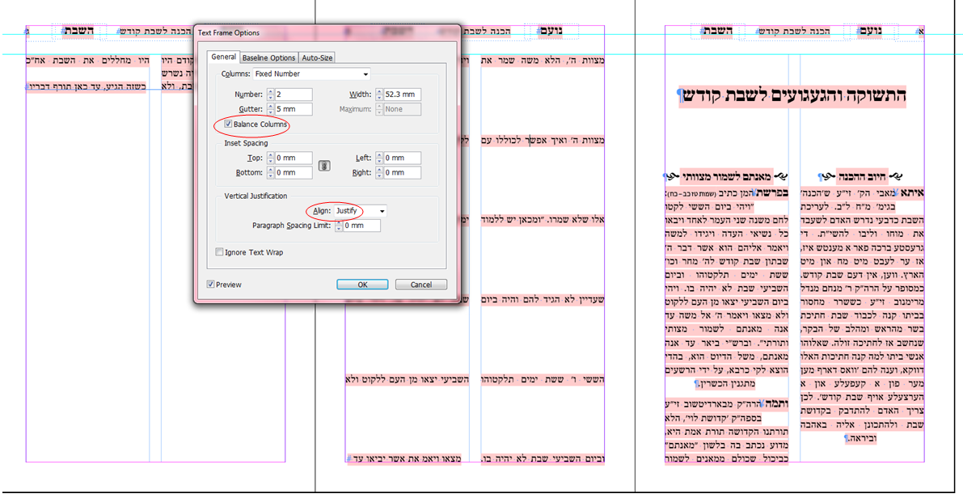The height and width of the screenshot is (498, 963).
Task: Enable the Ignore Text Wrap checkbox
Action: [x=219, y=251]
